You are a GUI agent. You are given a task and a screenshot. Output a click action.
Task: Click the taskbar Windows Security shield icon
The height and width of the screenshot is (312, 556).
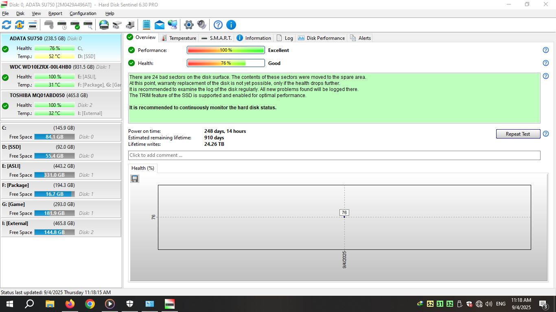click(x=129, y=304)
